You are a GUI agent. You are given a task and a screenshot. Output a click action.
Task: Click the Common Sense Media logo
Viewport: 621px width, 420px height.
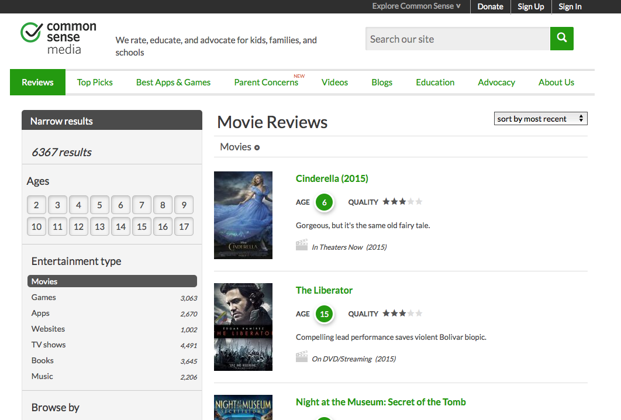click(x=58, y=37)
